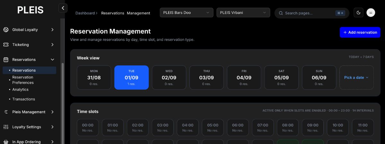Viewport: 385px width, 144px height.
Task: Select the 10:00 time slot
Action: pyautogui.click(x=338, y=127)
